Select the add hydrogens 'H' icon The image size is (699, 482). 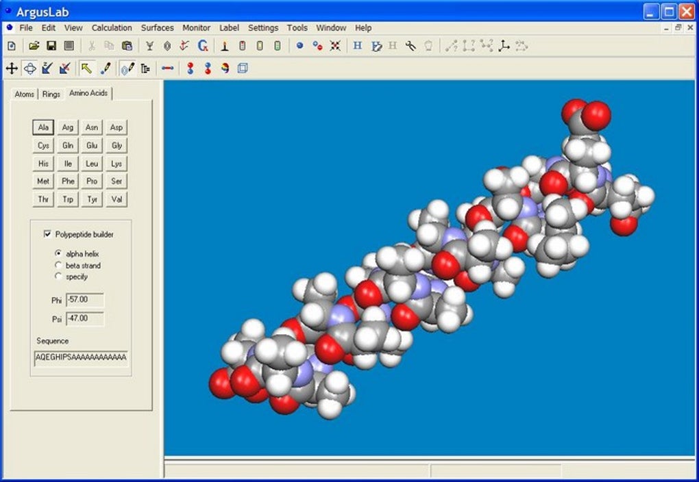coord(358,46)
